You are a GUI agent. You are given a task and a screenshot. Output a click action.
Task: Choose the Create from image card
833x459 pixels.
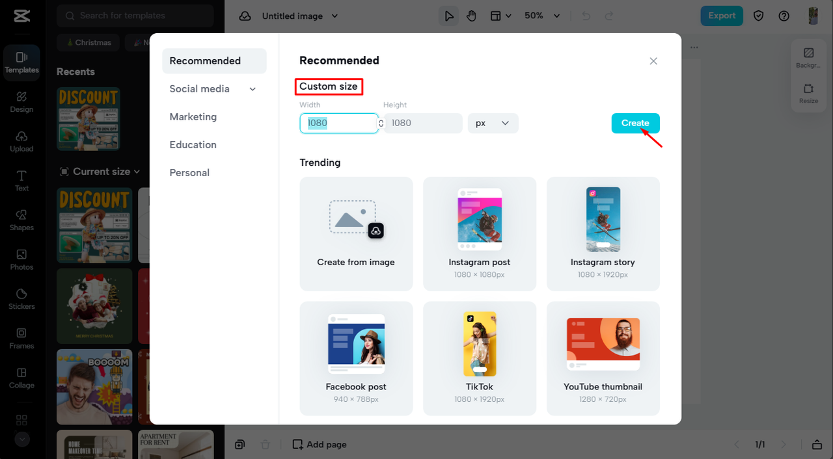(356, 234)
